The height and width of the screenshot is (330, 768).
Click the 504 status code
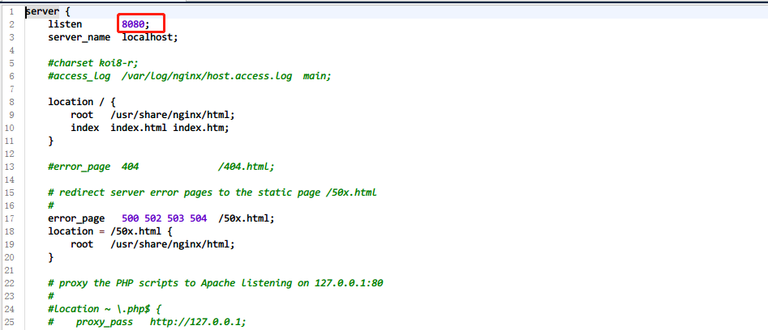coord(199,218)
